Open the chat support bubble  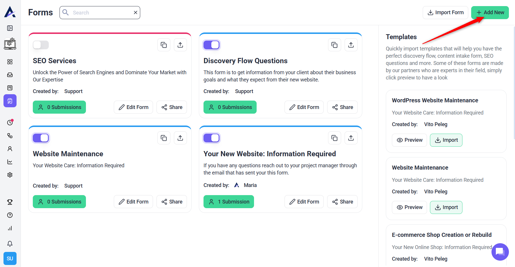[500, 252]
